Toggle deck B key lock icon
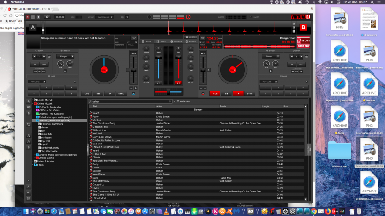The height and width of the screenshot is (216, 385). (201, 42)
